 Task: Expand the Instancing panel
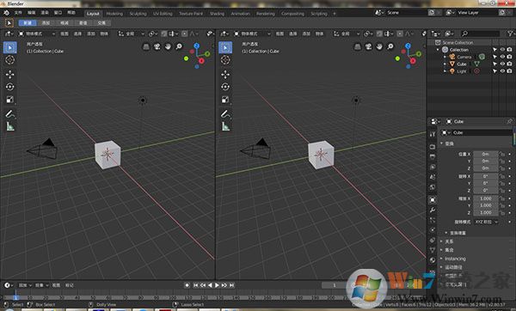pyautogui.click(x=456, y=259)
